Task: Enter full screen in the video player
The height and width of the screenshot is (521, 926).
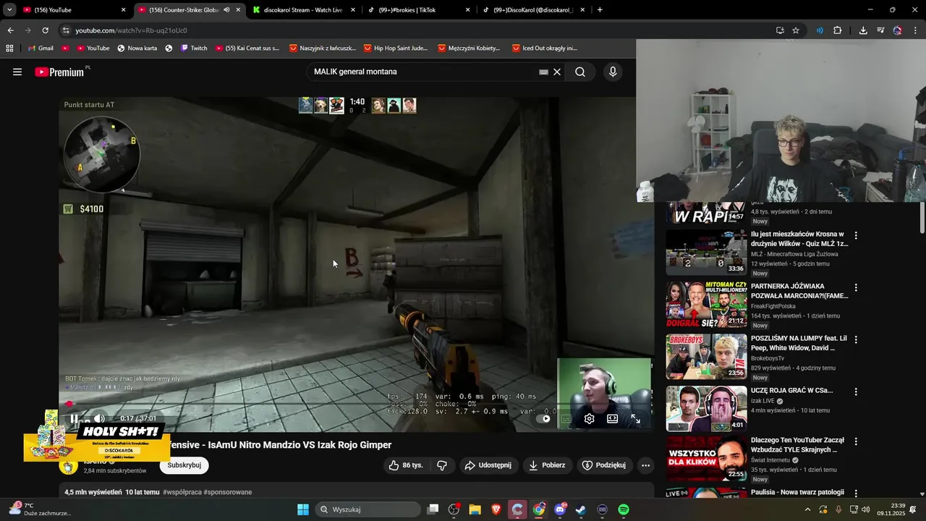Action: (635, 418)
